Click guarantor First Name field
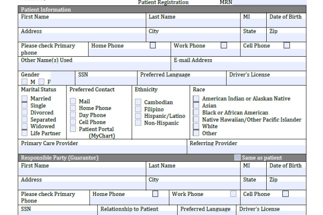Viewport: 323px width, 215px height. [82, 172]
